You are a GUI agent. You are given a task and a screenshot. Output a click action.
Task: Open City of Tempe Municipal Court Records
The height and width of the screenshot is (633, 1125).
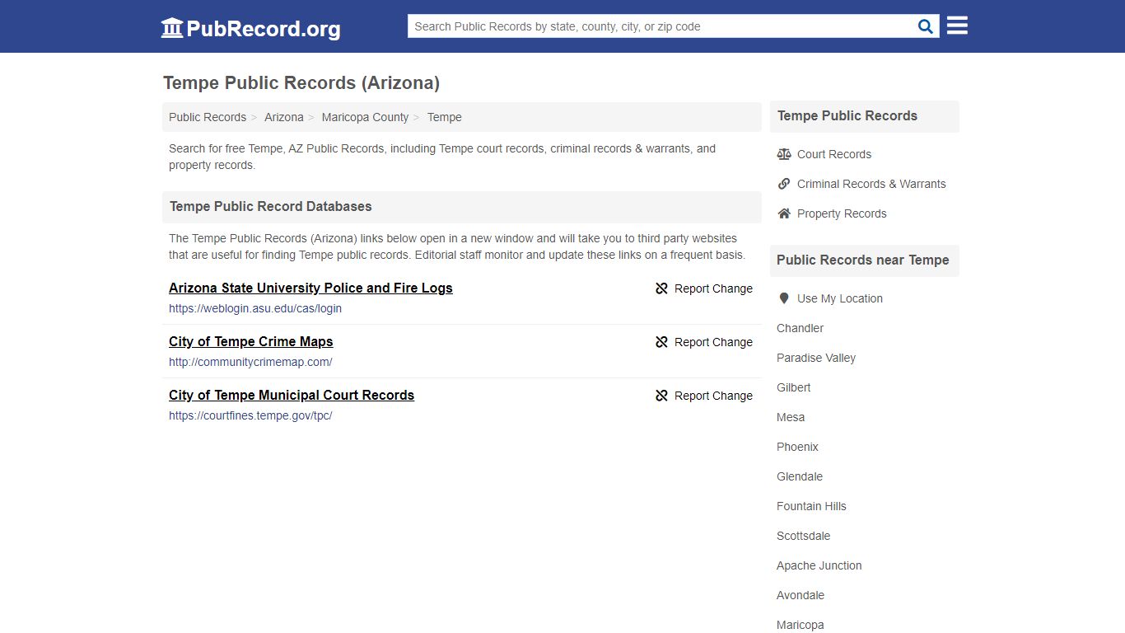click(292, 395)
